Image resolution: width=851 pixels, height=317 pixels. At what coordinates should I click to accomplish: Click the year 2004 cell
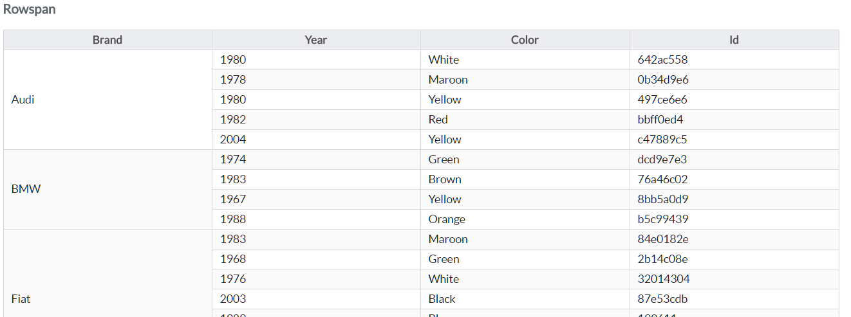pos(316,140)
